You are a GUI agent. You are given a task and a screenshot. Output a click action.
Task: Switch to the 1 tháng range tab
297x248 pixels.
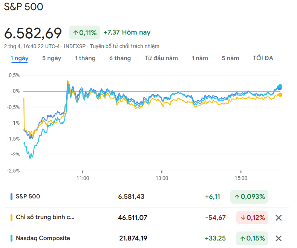85,58
